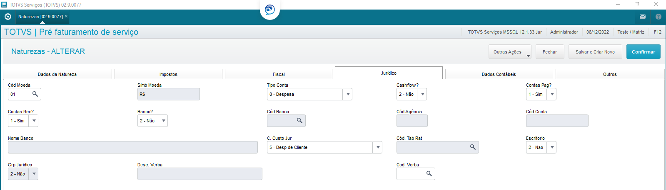Expand the Outras Ações menu button
The image size is (666, 190).
pos(510,52)
